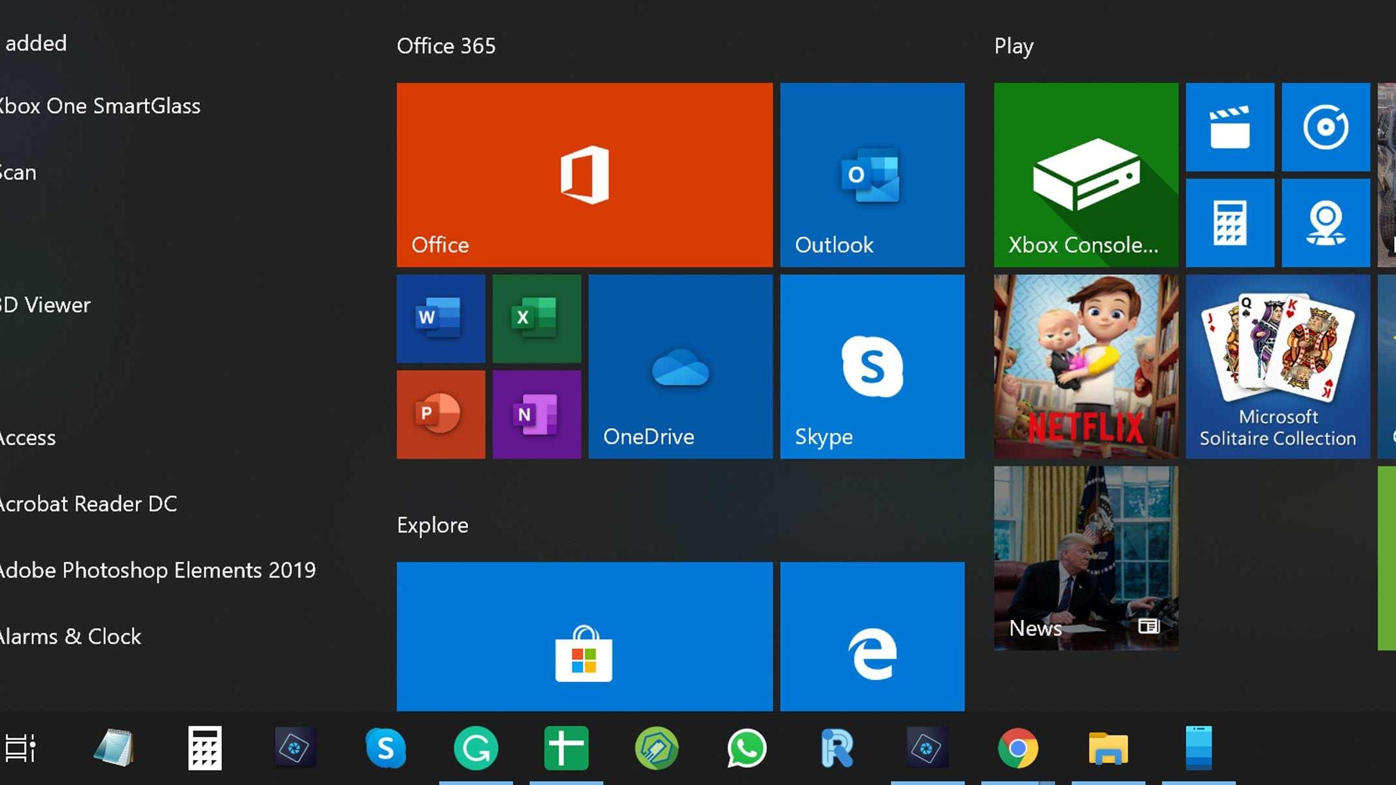This screenshot has height=785, width=1396.
Task: Click the Play group header
Action: tap(1014, 46)
